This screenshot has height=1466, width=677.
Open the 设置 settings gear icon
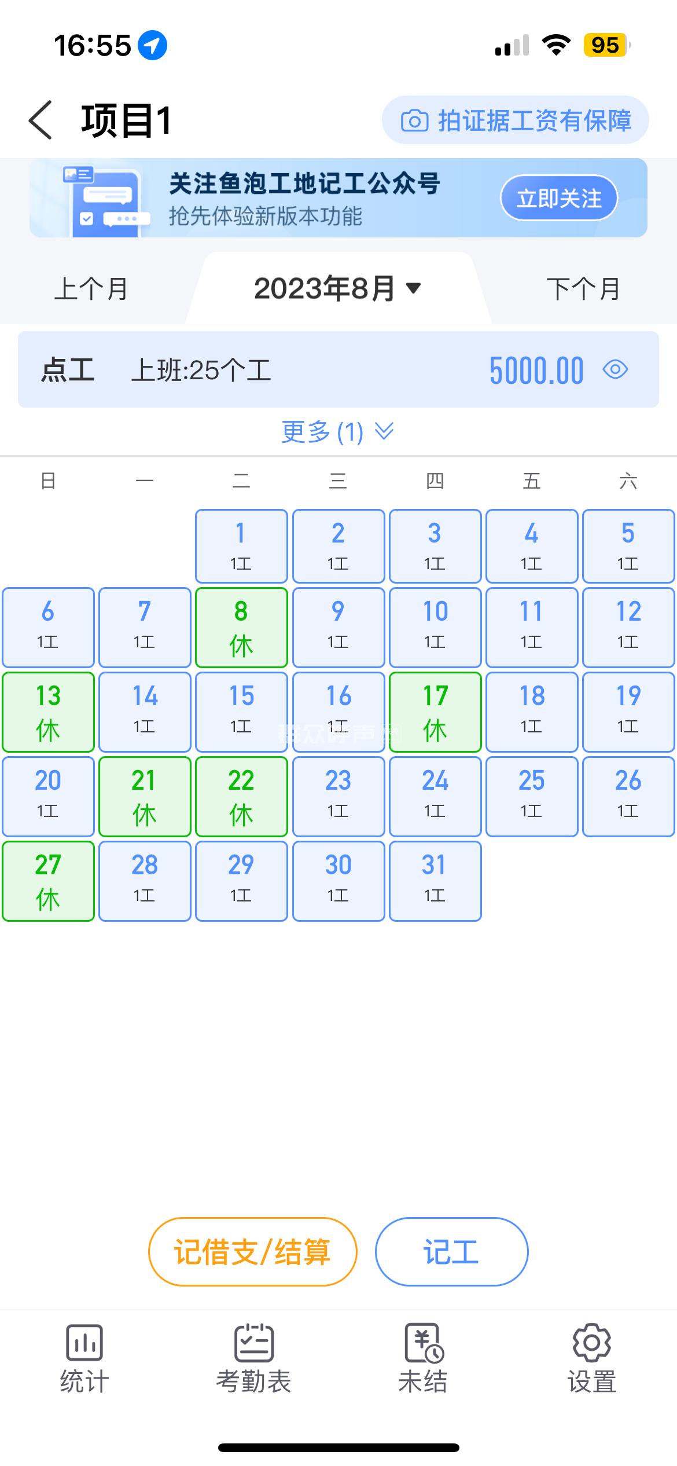tap(591, 1342)
